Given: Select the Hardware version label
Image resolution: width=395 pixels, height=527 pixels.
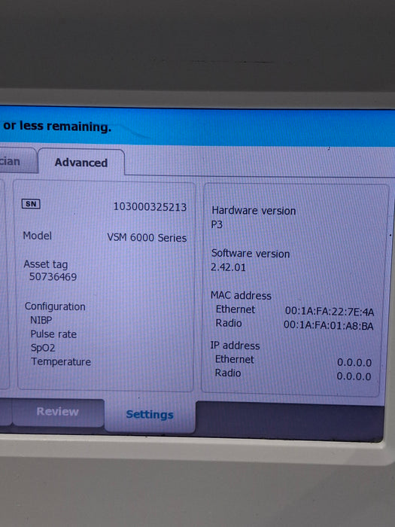Looking at the screenshot, I should coord(254,211).
